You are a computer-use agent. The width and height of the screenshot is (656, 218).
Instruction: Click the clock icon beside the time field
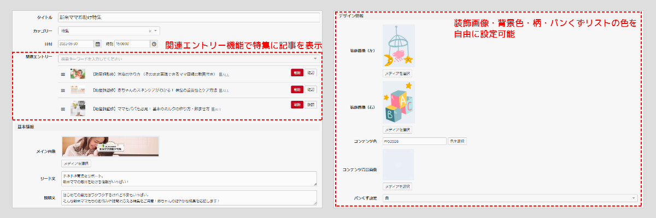pos(154,44)
